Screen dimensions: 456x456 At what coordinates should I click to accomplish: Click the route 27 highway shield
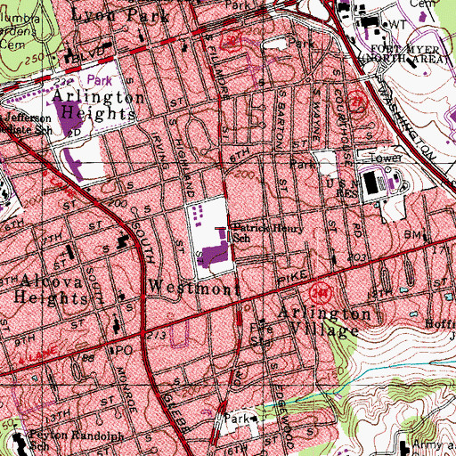[358, 102]
